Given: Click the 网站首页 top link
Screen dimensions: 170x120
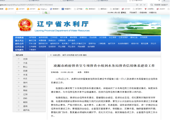Looking at the screenshot, I should (x=133, y=13).
